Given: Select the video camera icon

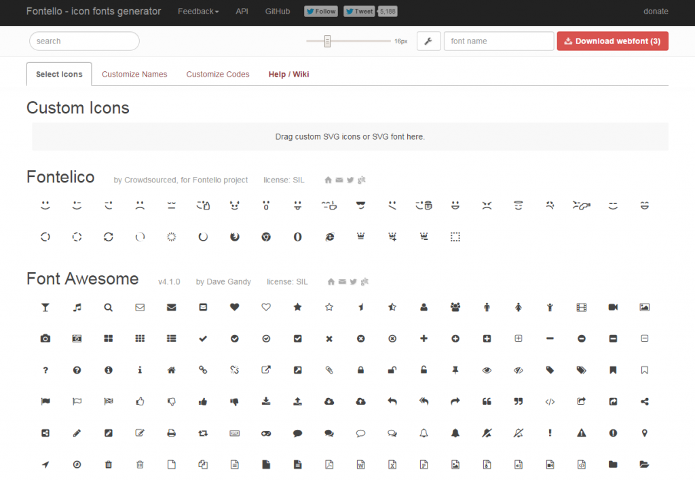Looking at the screenshot, I should tap(613, 307).
